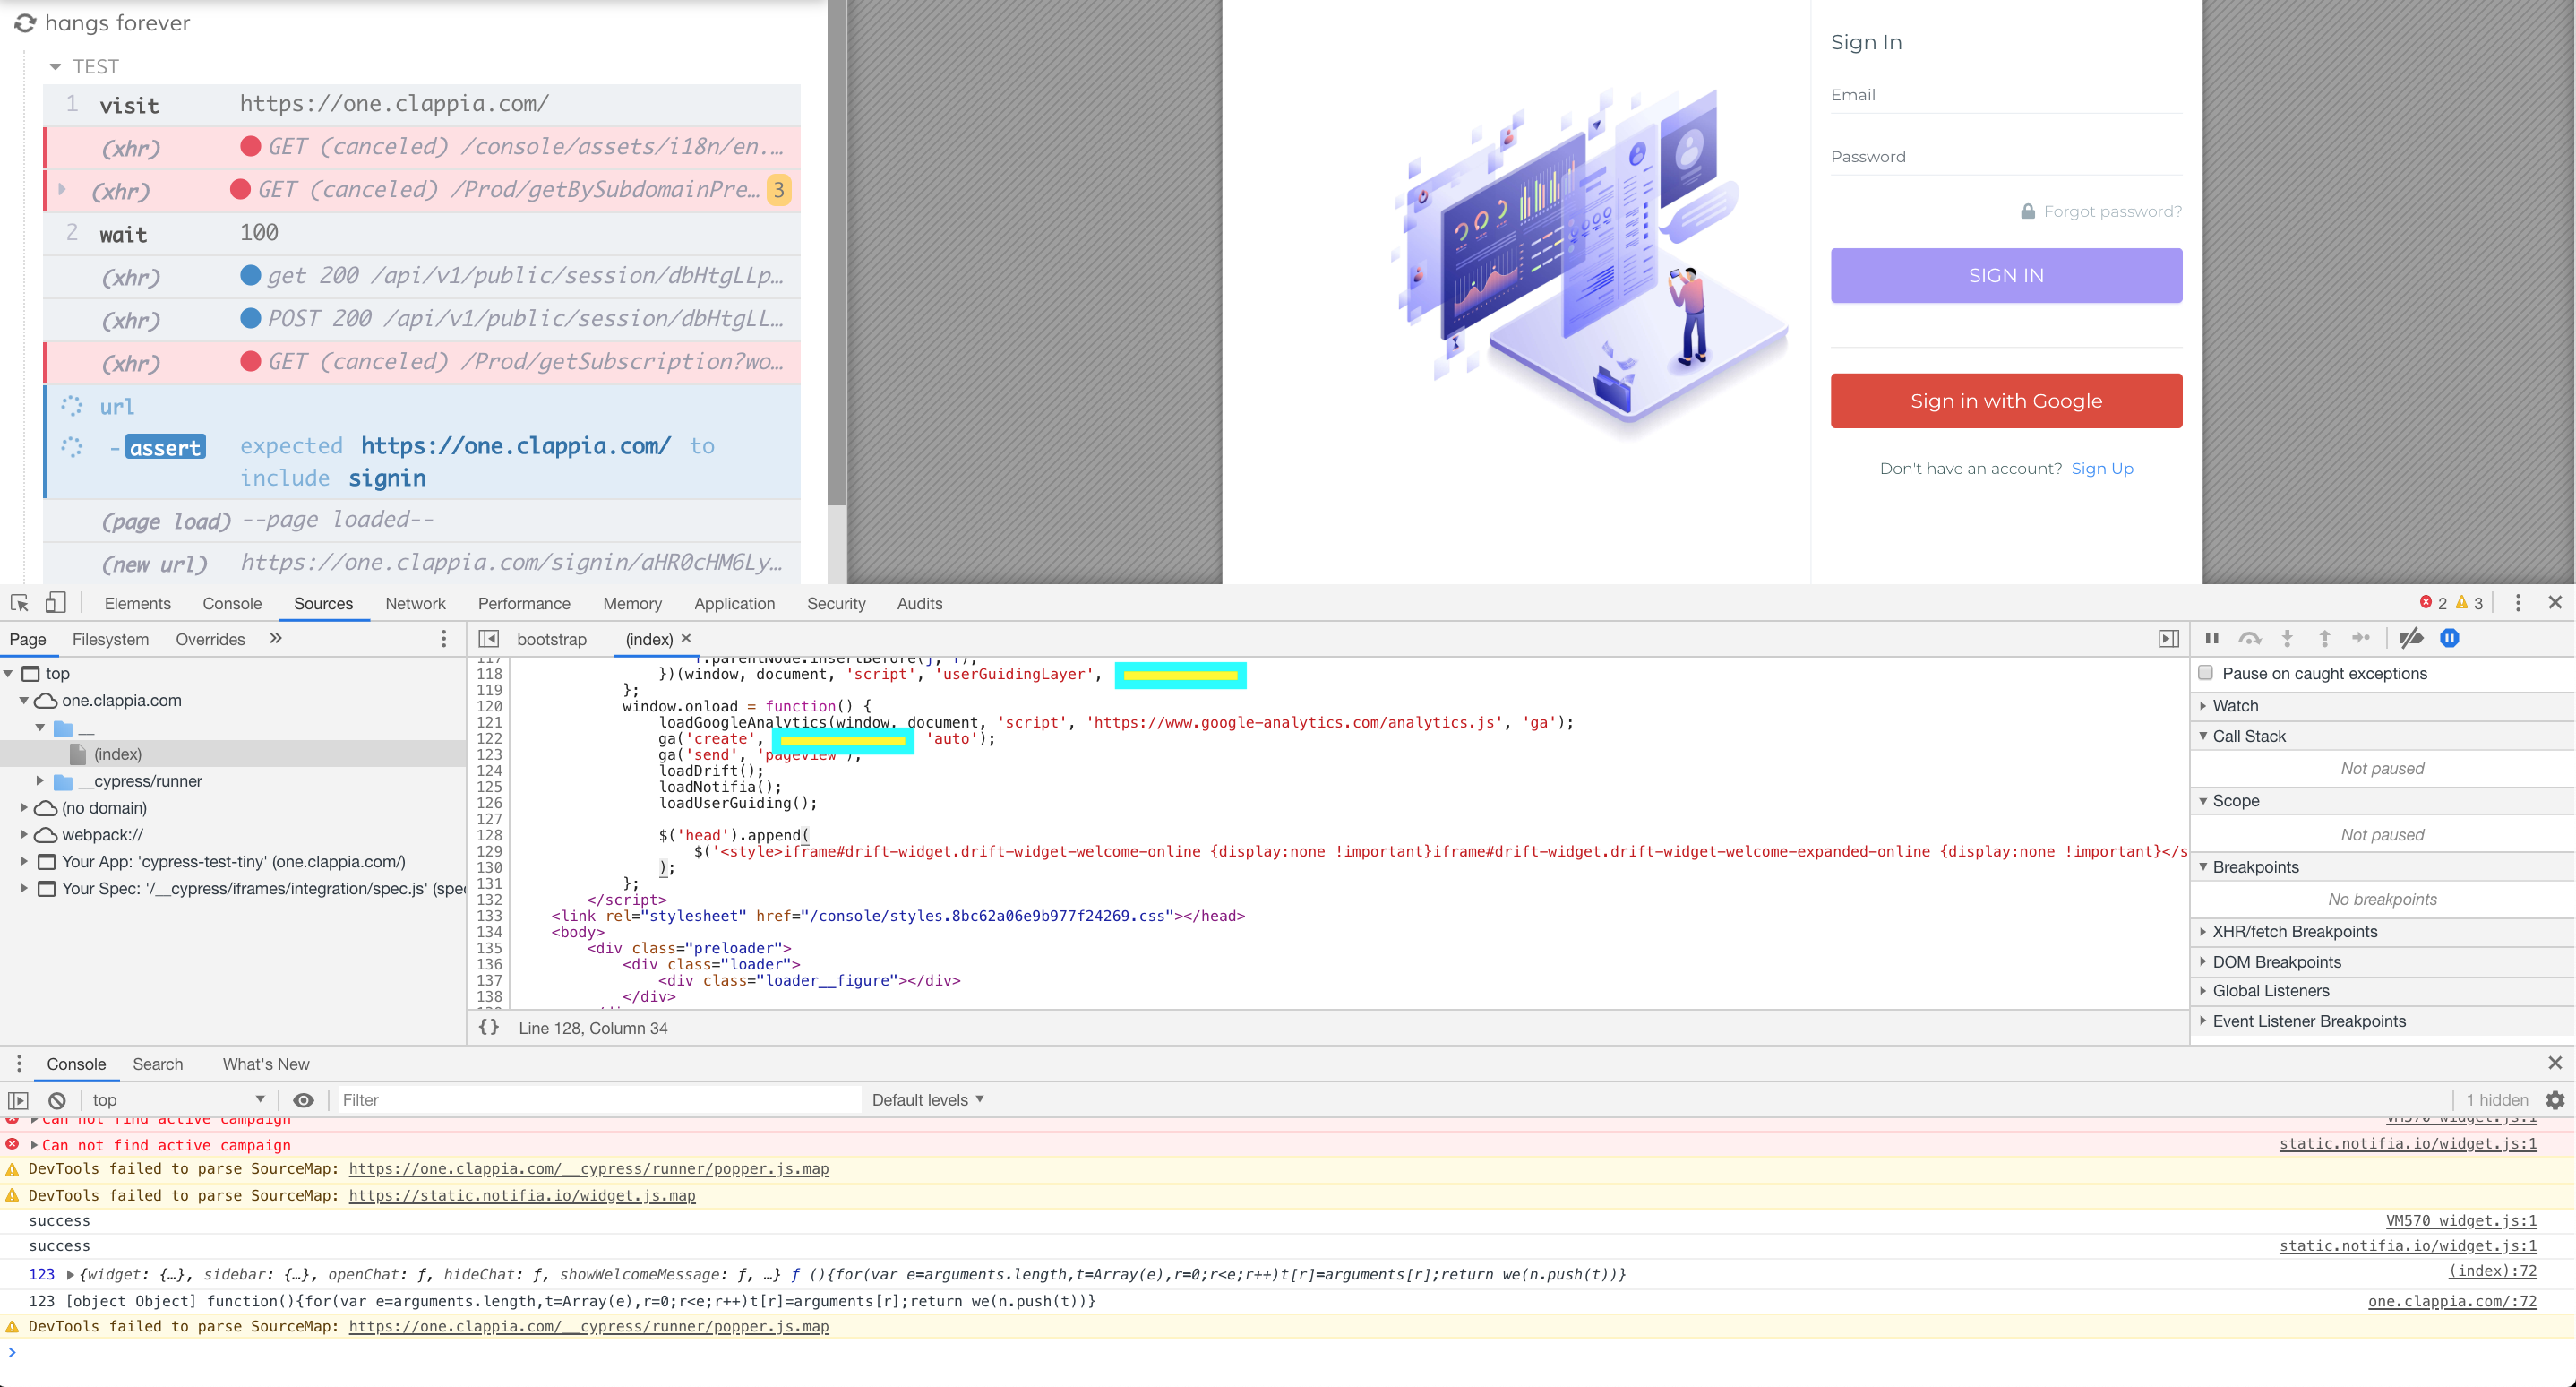Switch to the Network tab
The height and width of the screenshot is (1387, 2576).
(415, 603)
